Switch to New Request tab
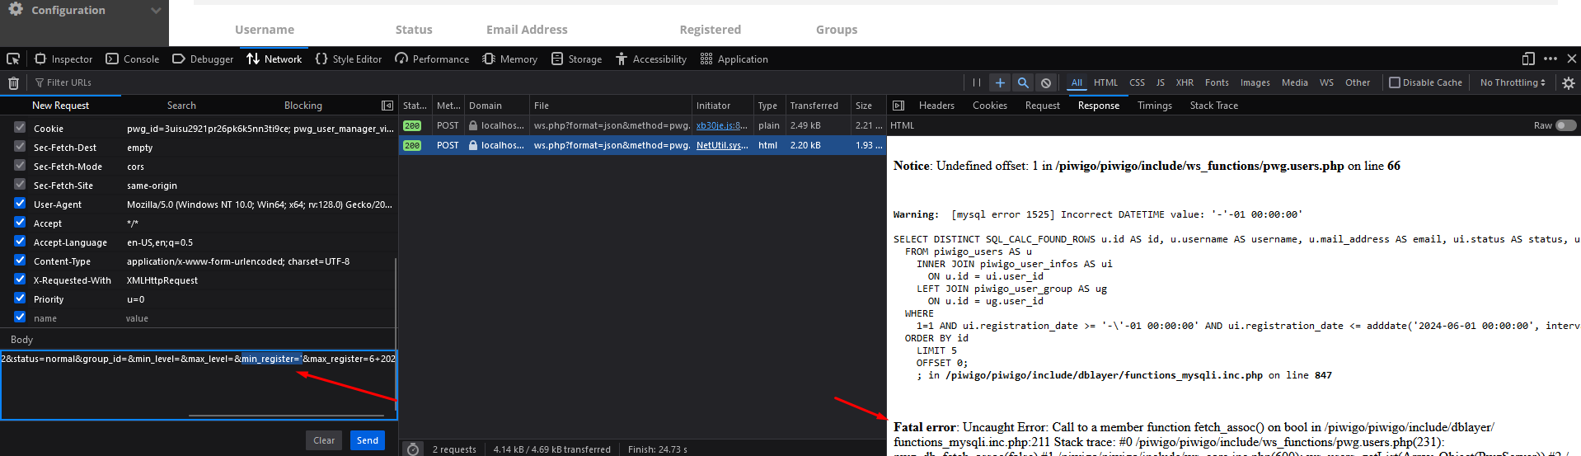1581x456 pixels. 60,106
